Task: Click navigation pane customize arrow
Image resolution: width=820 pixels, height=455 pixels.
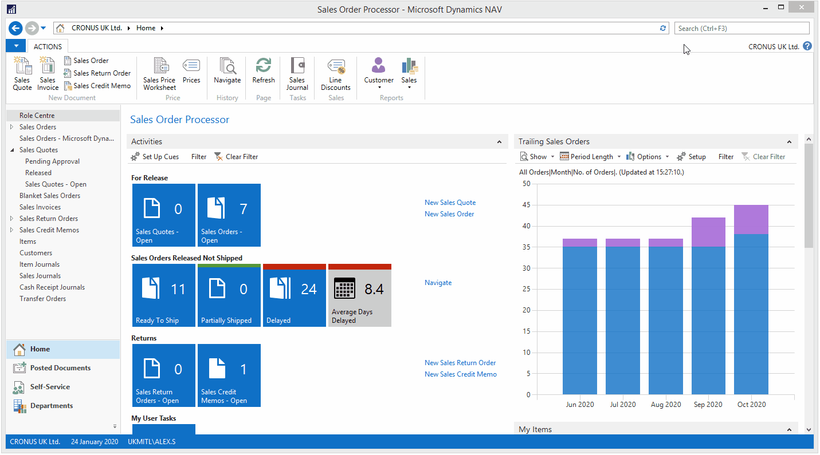Action: 115,426
